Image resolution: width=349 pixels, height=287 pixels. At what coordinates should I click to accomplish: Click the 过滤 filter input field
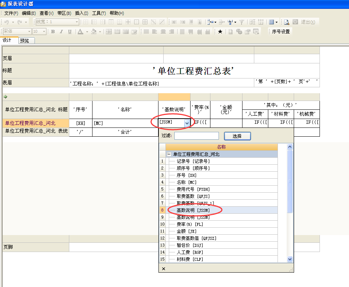point(196,136)
